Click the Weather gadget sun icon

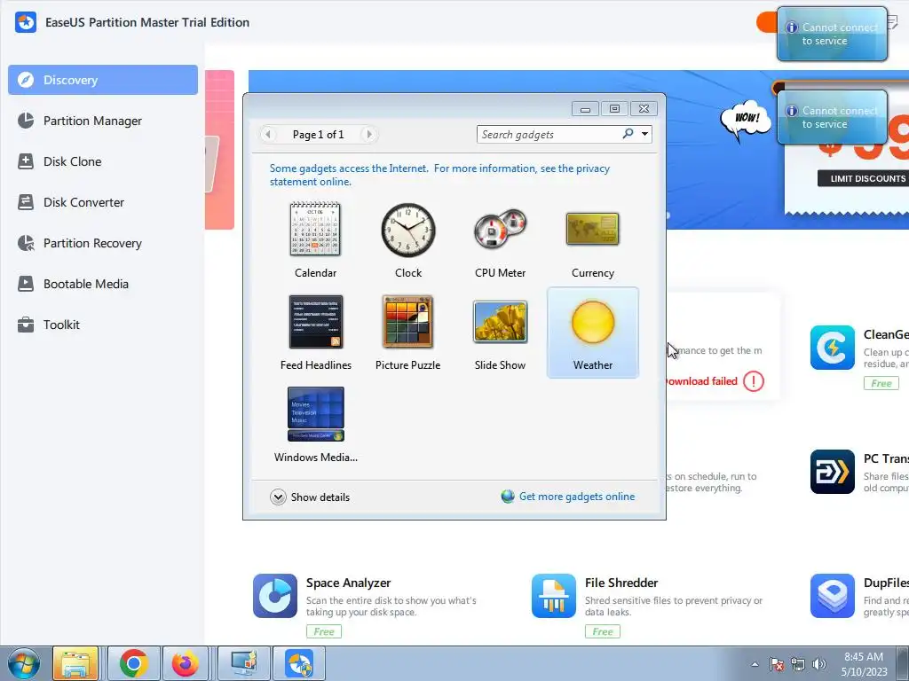click(x=592, y=323)
